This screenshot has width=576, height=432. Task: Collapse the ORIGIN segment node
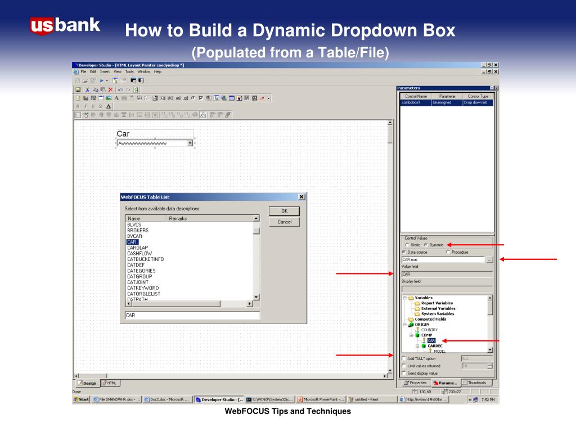click(x=405, y=325)
